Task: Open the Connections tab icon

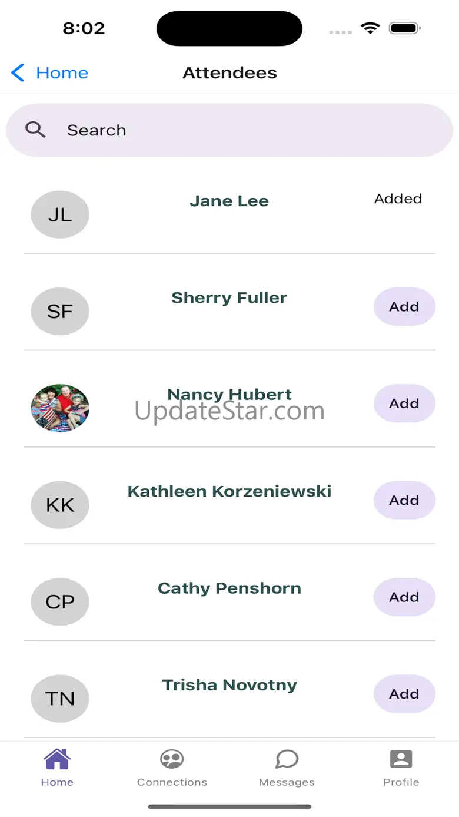Action: pos(172,759)
